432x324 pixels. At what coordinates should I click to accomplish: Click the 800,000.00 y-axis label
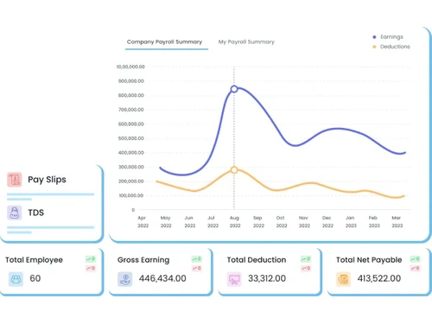click(x=131, y=95)
